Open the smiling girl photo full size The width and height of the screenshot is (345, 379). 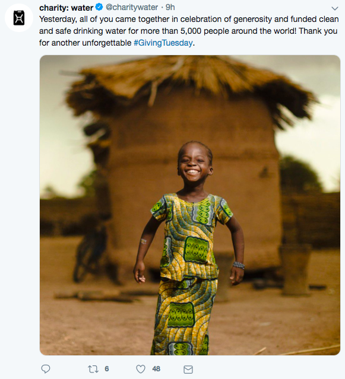[x=190, y=205]
